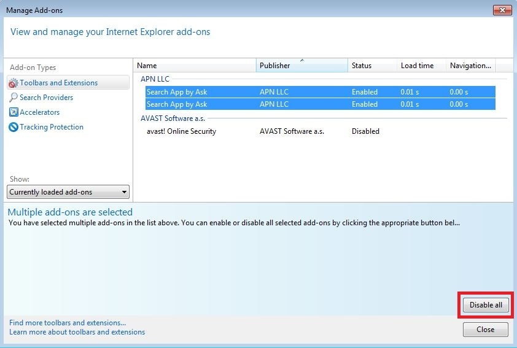Sort list by Load time column
517x348 pixels.
(421, 66)
